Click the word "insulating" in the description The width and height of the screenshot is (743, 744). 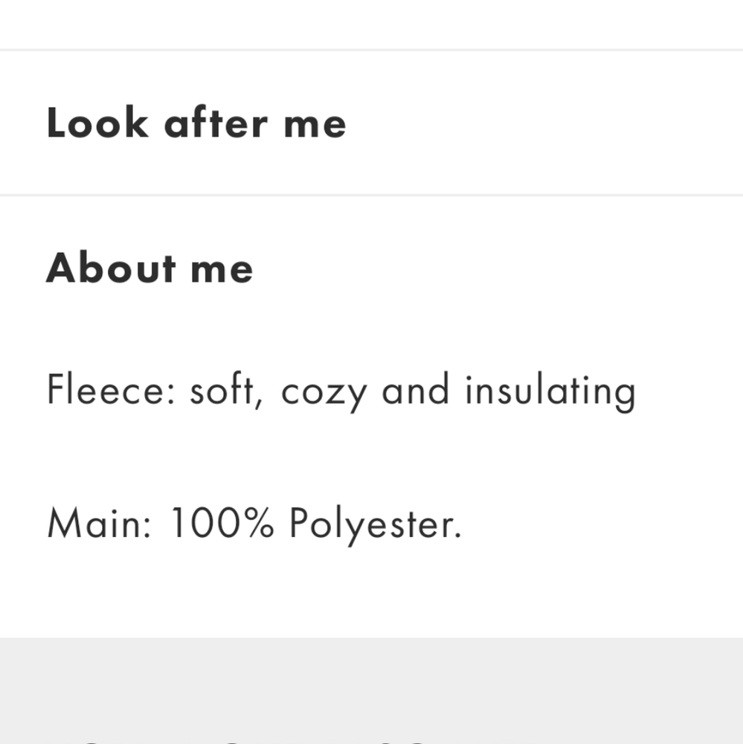point(550,391)
